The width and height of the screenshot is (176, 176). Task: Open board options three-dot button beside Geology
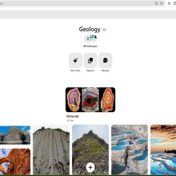click(104, 30)
